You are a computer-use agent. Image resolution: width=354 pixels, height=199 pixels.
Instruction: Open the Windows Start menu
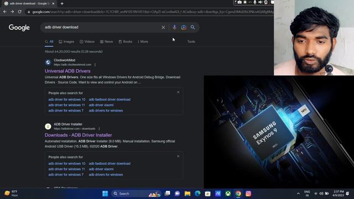tap(105, 193)
